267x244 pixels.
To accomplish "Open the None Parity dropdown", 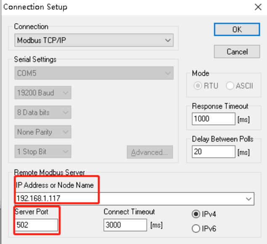I will tap(43, 132).
